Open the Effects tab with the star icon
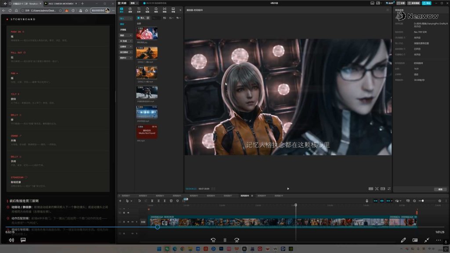The width and height of the screenshot is (450, 253). pyautogui.click(x=156, y=10)
